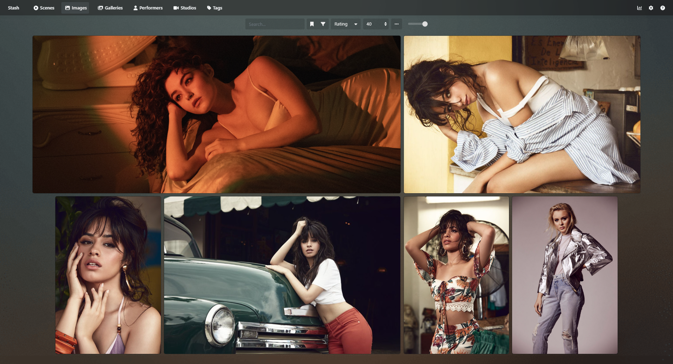Open the Studios tab
The height and width of the screenshot is (364, 673).
click(x=185, y=8)
